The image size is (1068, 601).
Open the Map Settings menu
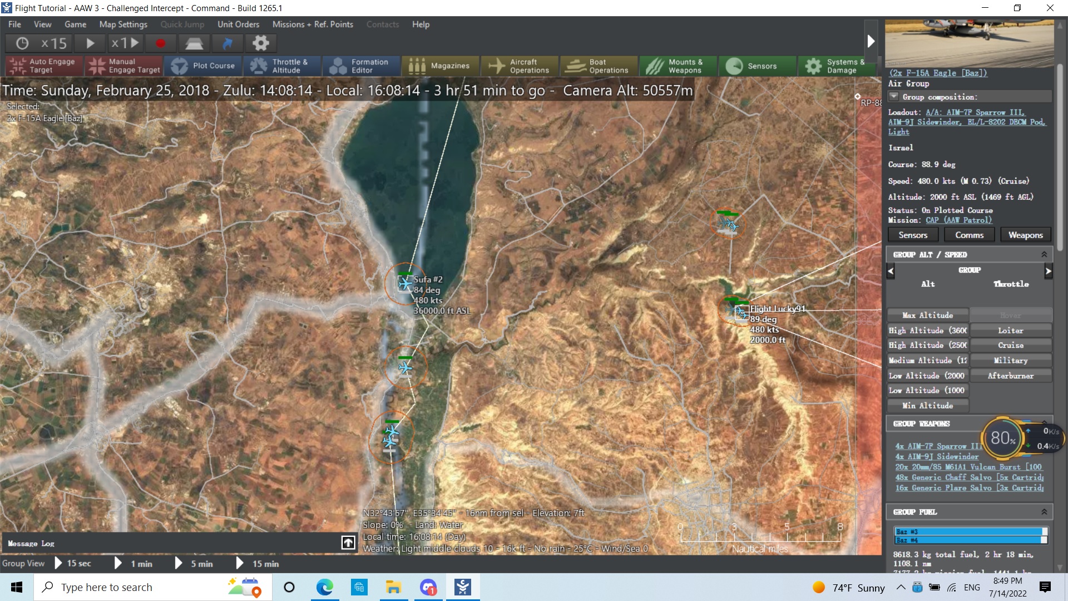tap(123, 24)
